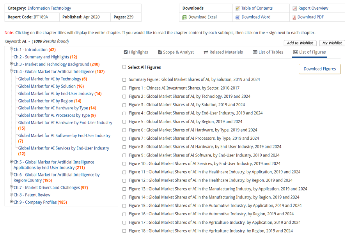Click the Highlights pencil icon
Image resolution: width=351 pixels, height=234 pixels.
click(x=126, y=52)
